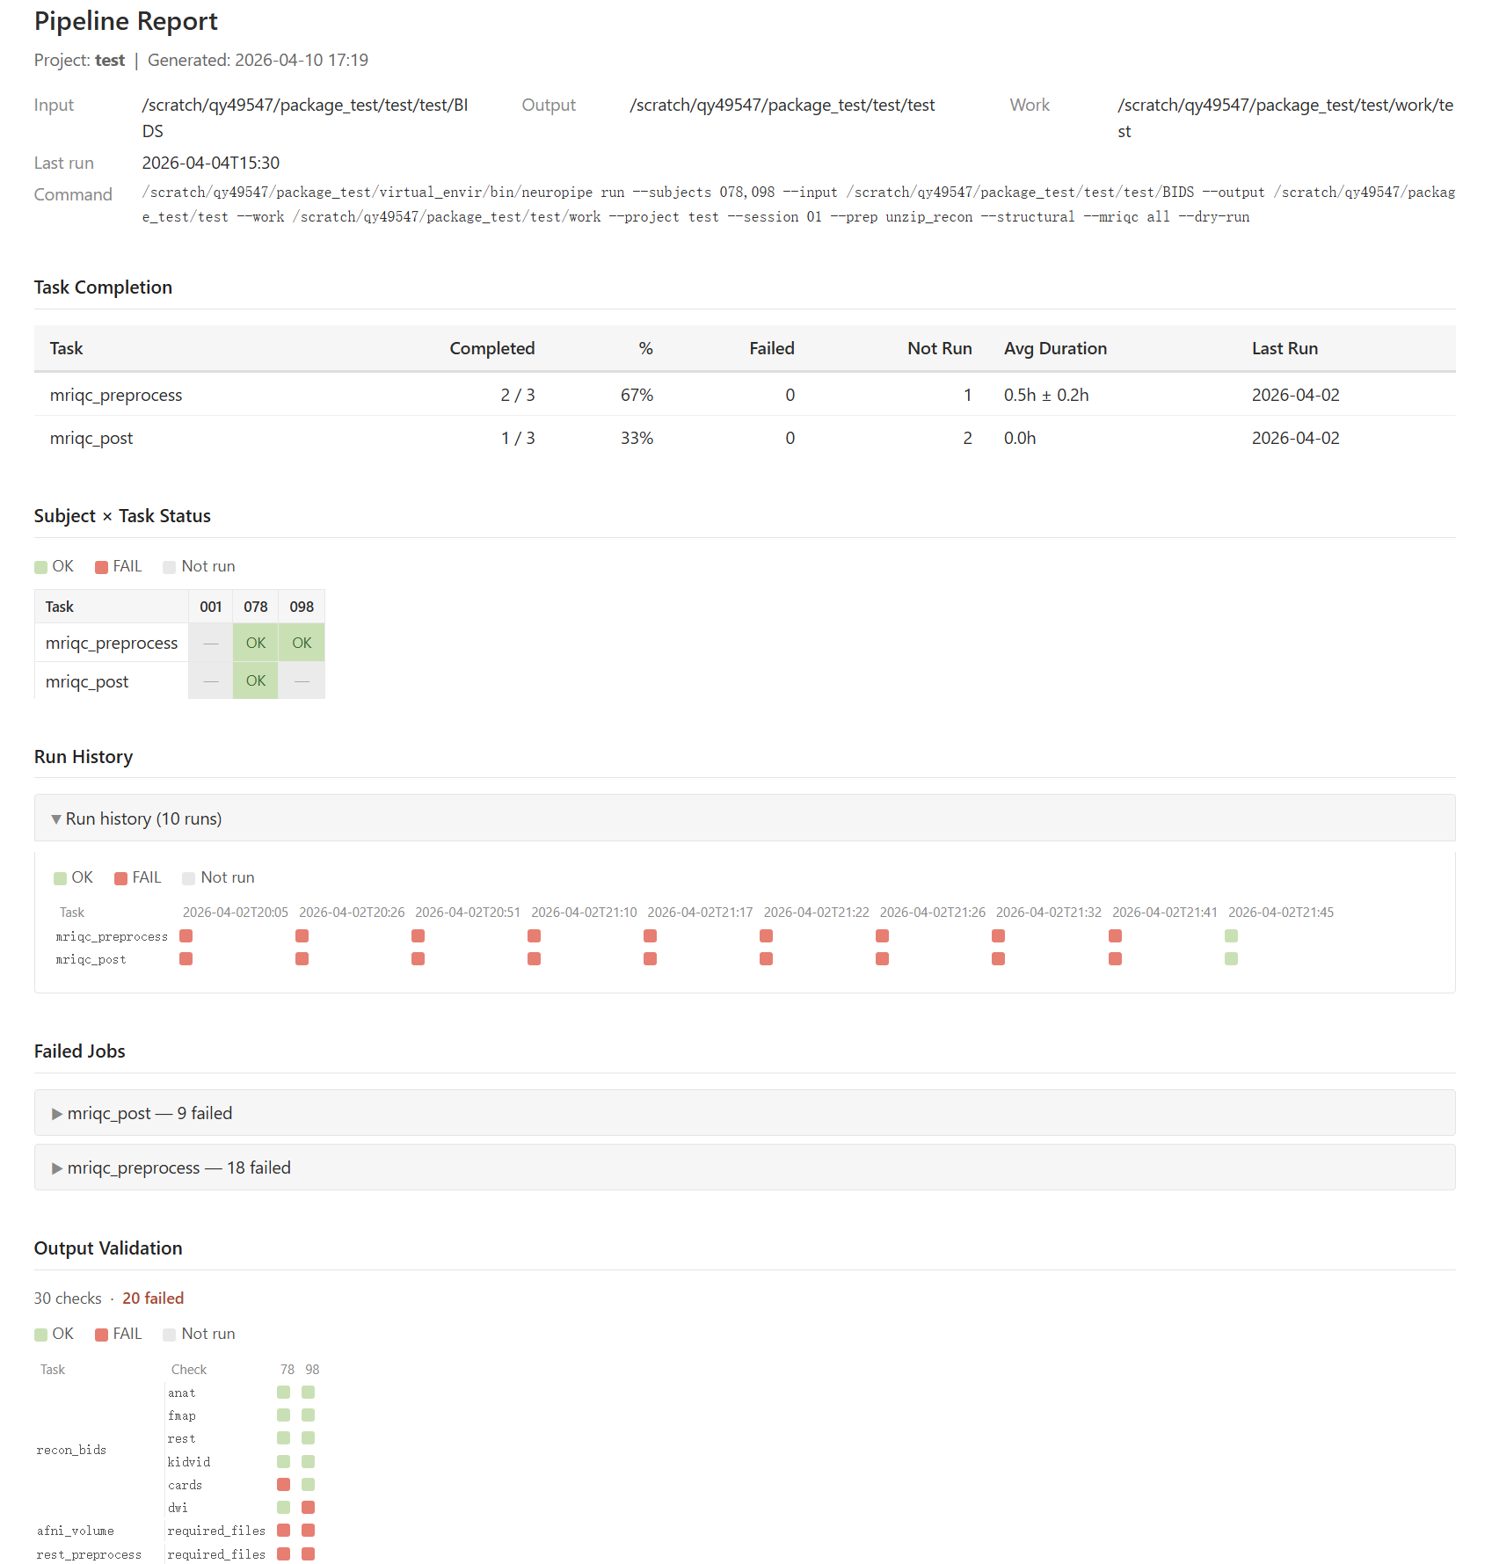Screen dimensions: 1492x1564
Task: Expand the mriqc_preprocess 18 failed jobs
Action: [745, 1168]
